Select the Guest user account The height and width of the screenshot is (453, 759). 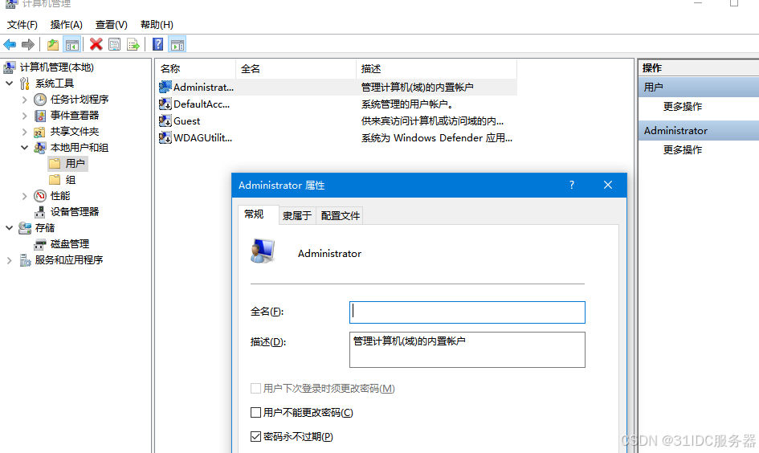(186, 121)
